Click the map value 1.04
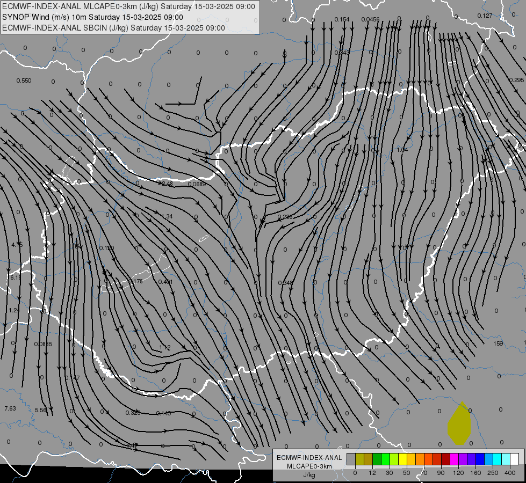526x483 pixels. coord(402,150)
